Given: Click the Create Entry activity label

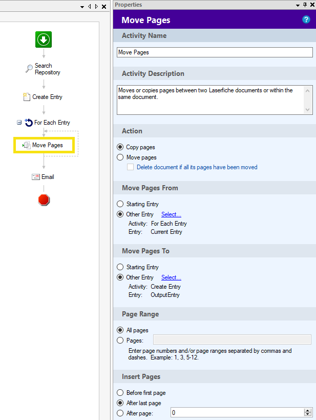Looking at the screenshot, I should tap(47, 97).
